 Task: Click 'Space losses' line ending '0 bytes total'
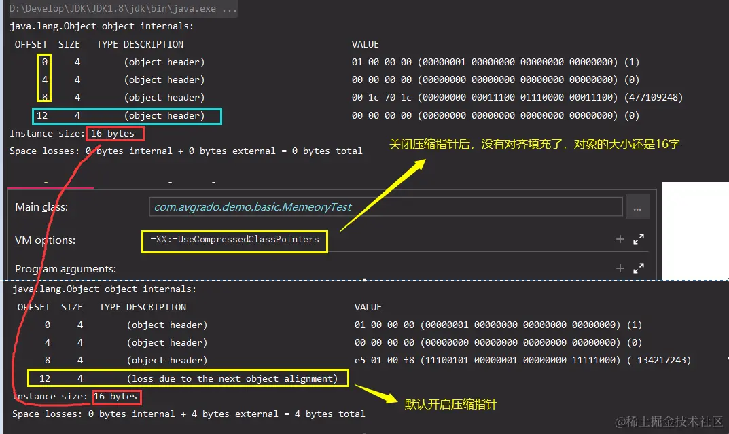click(186, 151)
